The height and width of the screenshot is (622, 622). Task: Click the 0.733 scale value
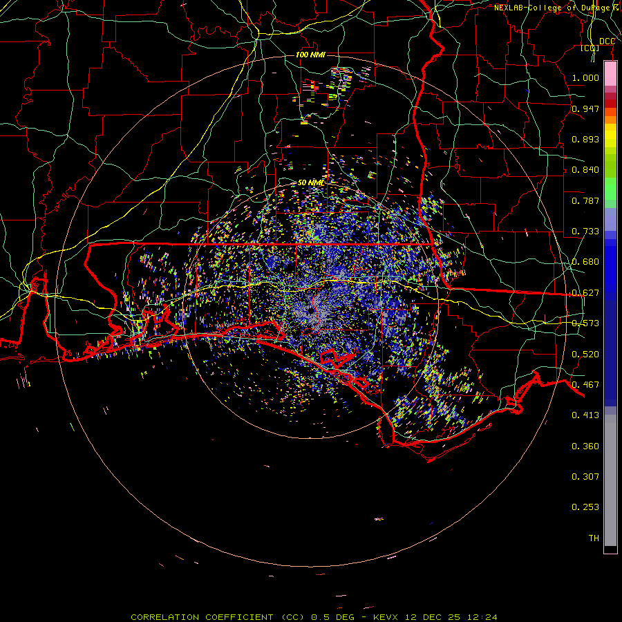coord(585,232)
